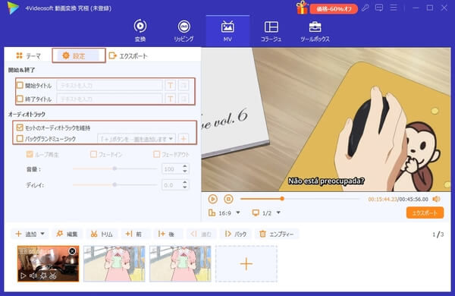Open the feedback chat icon
Viewport: 455px width, 296px height.
pos(379,8)
